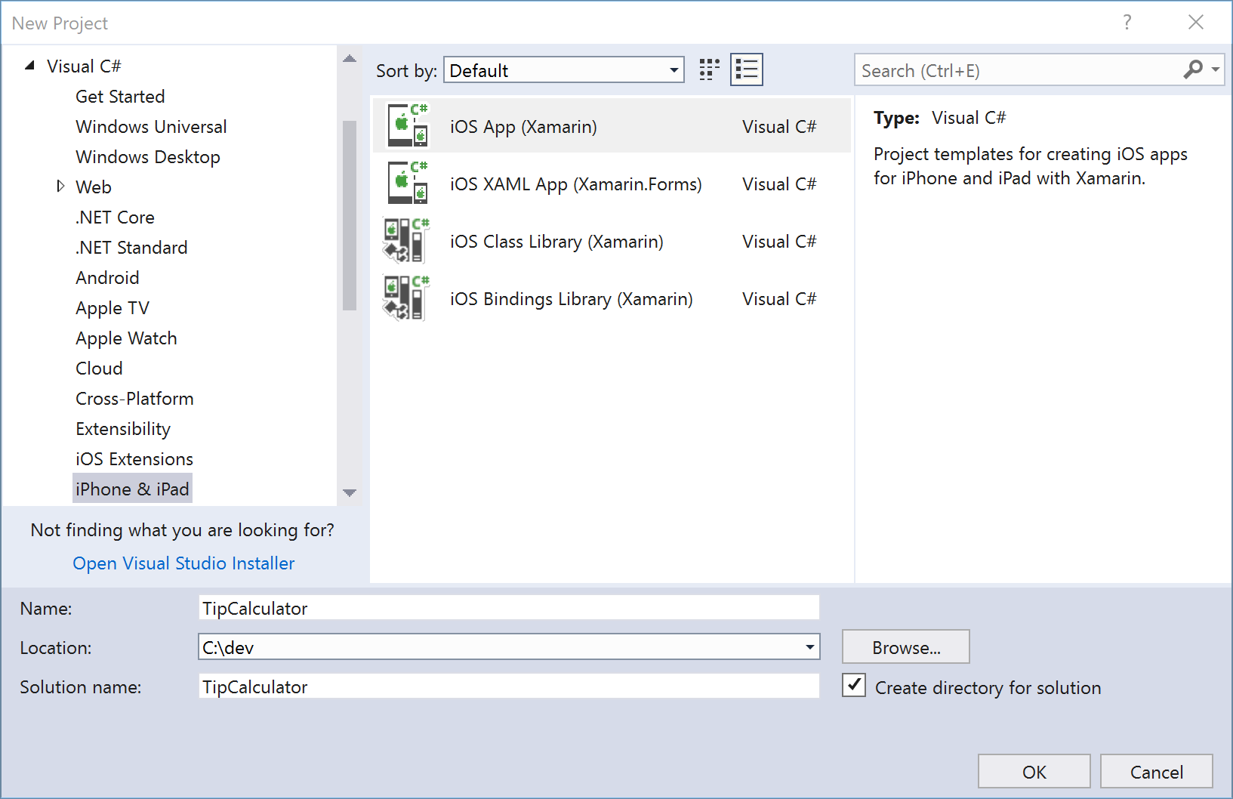
Task: Click "Visual C#" language in iOS Class Library row
Action: (x=779, y=242)
